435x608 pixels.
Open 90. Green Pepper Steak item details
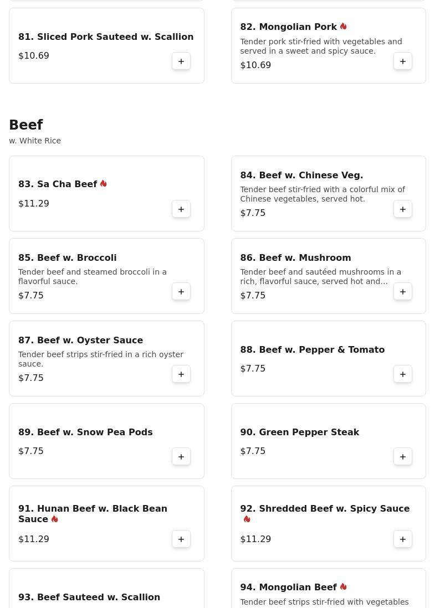299,432
